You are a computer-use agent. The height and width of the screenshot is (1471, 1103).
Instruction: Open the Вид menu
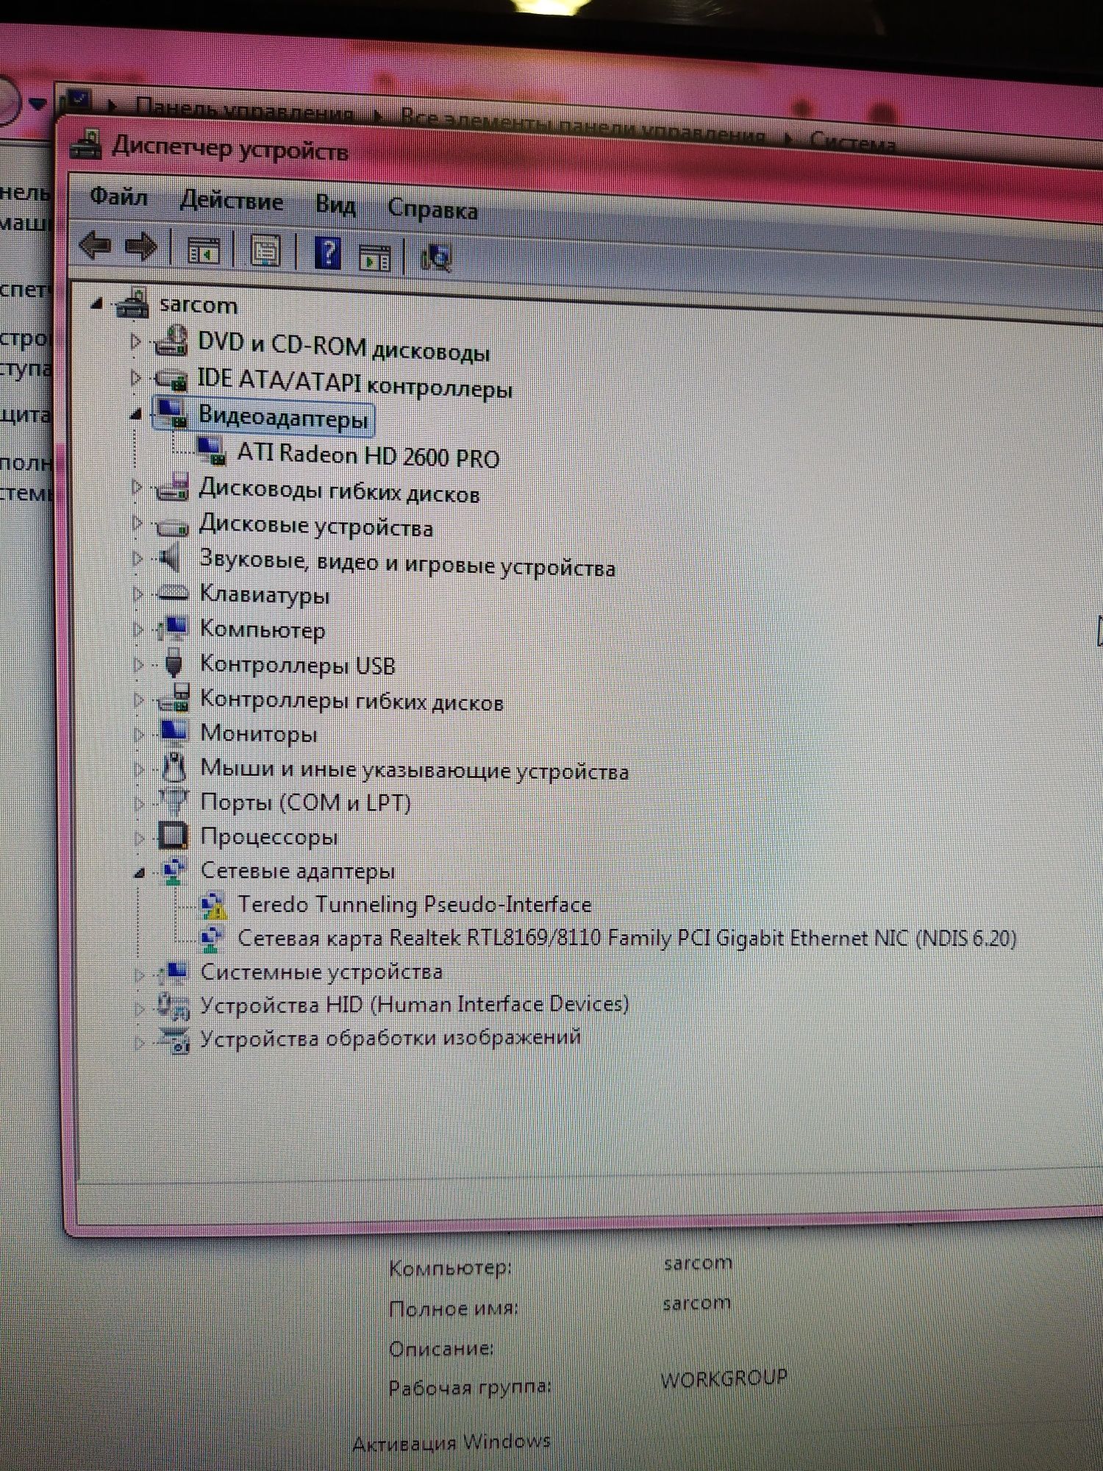[335, 204]
